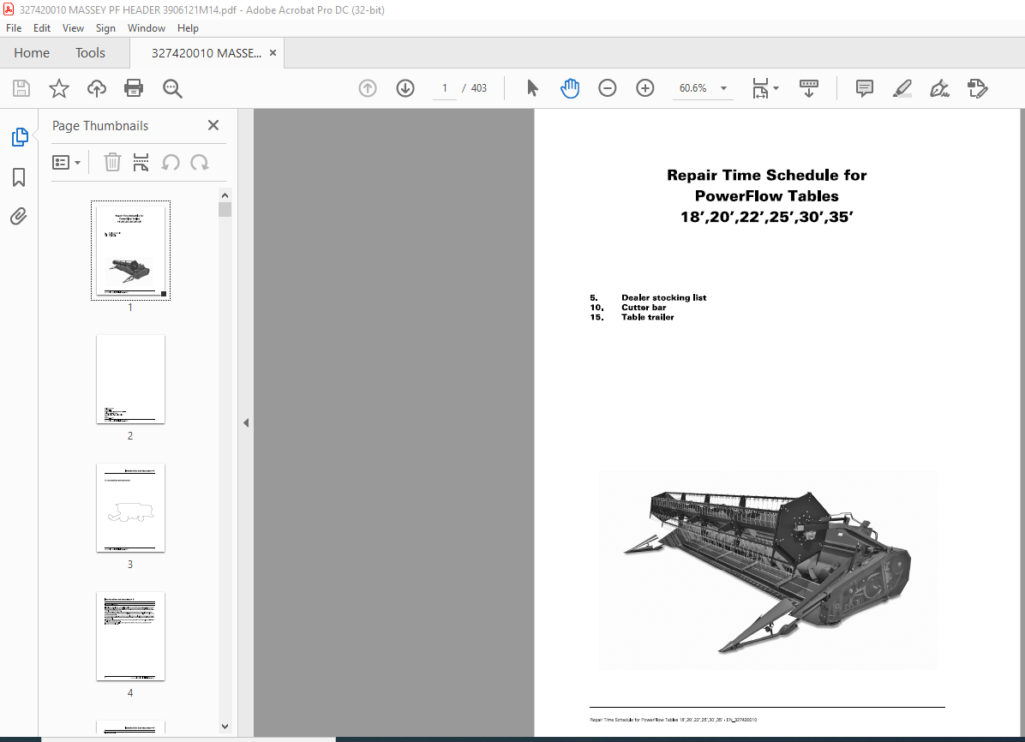This screenshot has height=742, width=1025.
Task: Open the Attachments paperclip panel
Action: pyautogui.click(x=19, y=217)
